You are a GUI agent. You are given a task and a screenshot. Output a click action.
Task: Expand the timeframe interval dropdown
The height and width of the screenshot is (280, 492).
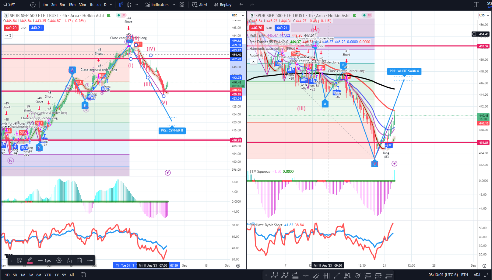[x=111, y=5]
